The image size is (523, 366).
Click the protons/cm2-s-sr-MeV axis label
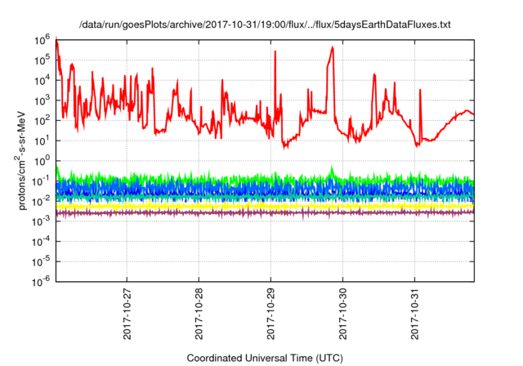pyautogui.click(x=20, y=160)
